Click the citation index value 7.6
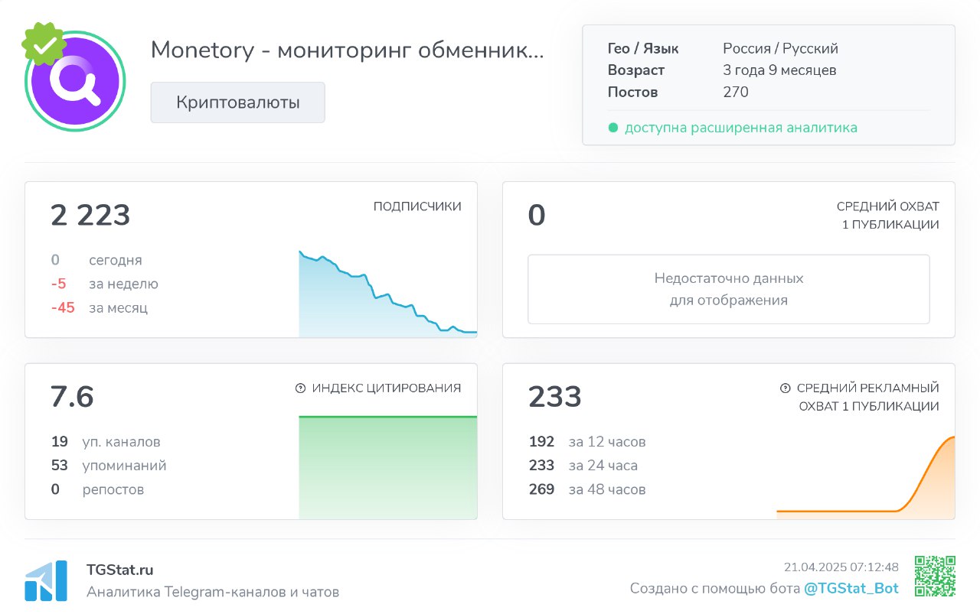Viewport: 980px width, 614px height. click(x=72, y=398)
